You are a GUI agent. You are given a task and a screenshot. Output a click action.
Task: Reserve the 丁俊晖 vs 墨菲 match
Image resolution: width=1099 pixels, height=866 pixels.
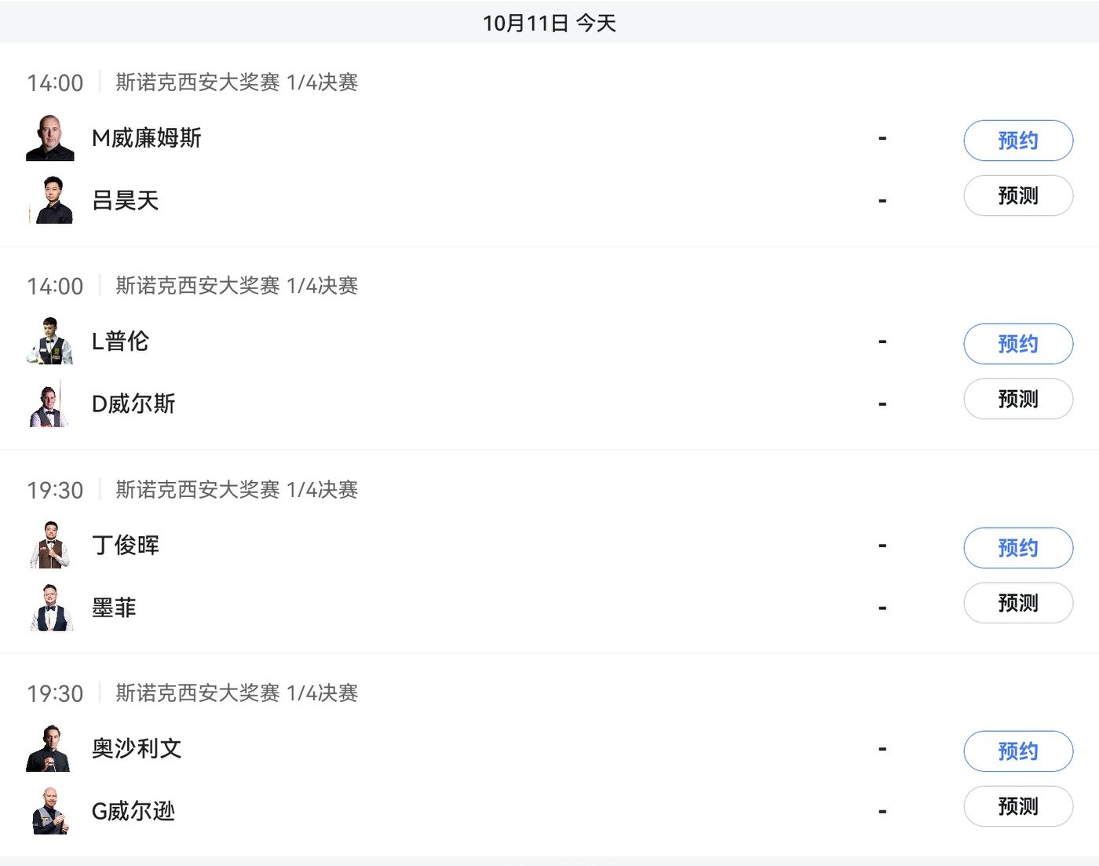1017,548
